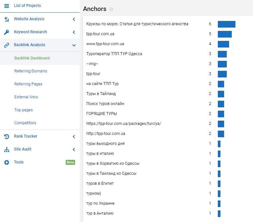253x222 pixels.
Task: Click anchor text 'tpp-tour'
Action: [93, 74]
